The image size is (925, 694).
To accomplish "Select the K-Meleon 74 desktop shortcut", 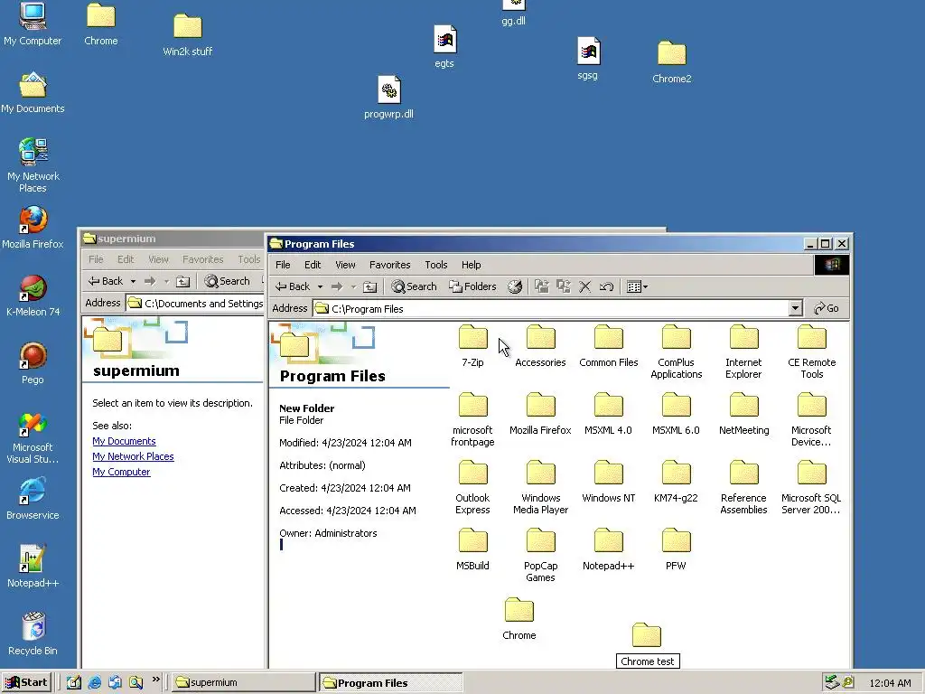I will (x=33, y=295).
